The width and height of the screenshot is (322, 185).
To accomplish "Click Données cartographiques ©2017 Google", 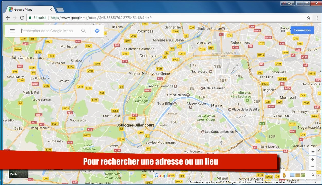I will (x=213, y=182).
